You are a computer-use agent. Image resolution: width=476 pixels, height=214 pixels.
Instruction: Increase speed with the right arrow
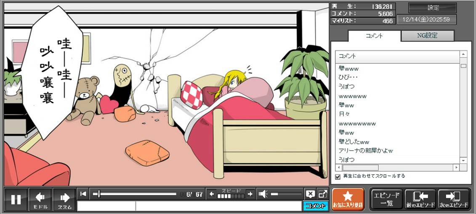click(250, 194)
